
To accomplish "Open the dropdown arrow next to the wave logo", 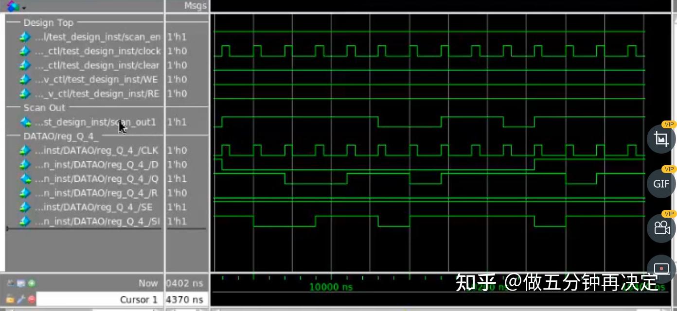I will tap(24, 8).
